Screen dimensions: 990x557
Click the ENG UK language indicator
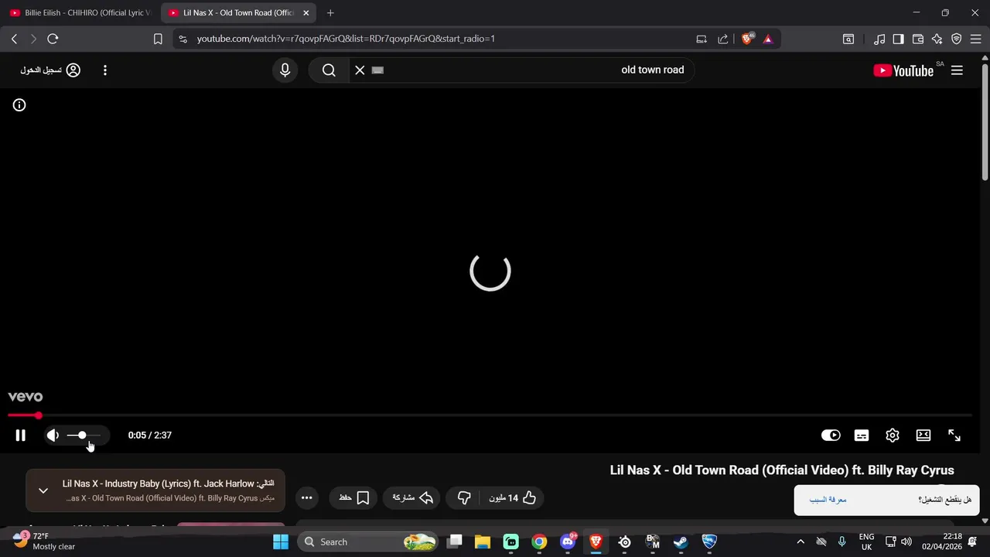pos(866,542)
